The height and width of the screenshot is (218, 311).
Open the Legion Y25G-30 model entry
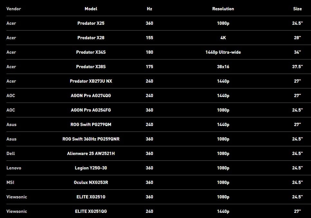click(91, 168)
